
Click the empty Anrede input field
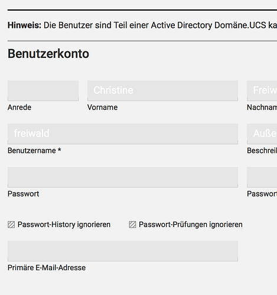(x=43, y=91)
